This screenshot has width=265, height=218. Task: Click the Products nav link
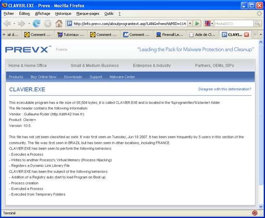(x=16, y=77)
